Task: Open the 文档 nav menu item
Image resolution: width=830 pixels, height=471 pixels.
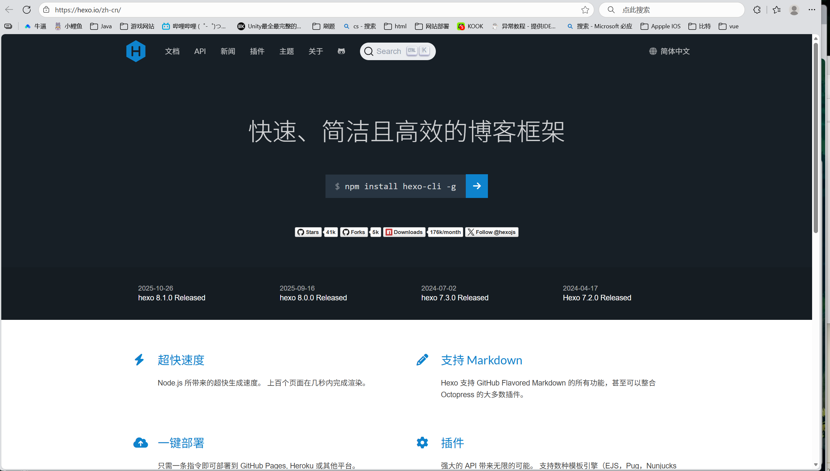Action: pyautogui.click(x=172, y=51)
